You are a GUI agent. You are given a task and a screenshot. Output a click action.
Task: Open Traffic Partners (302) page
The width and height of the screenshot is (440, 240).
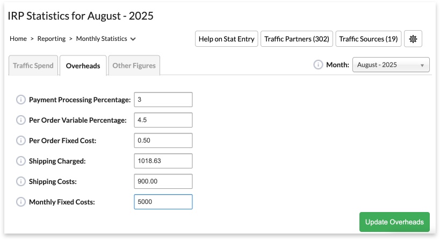297,39
